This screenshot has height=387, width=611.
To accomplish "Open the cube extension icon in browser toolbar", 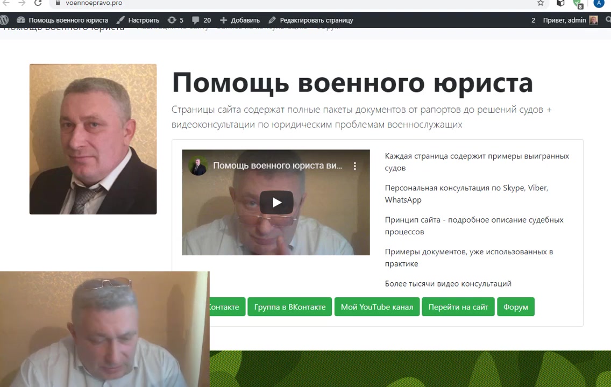I will pyautogui.click(x=560, y=3).
